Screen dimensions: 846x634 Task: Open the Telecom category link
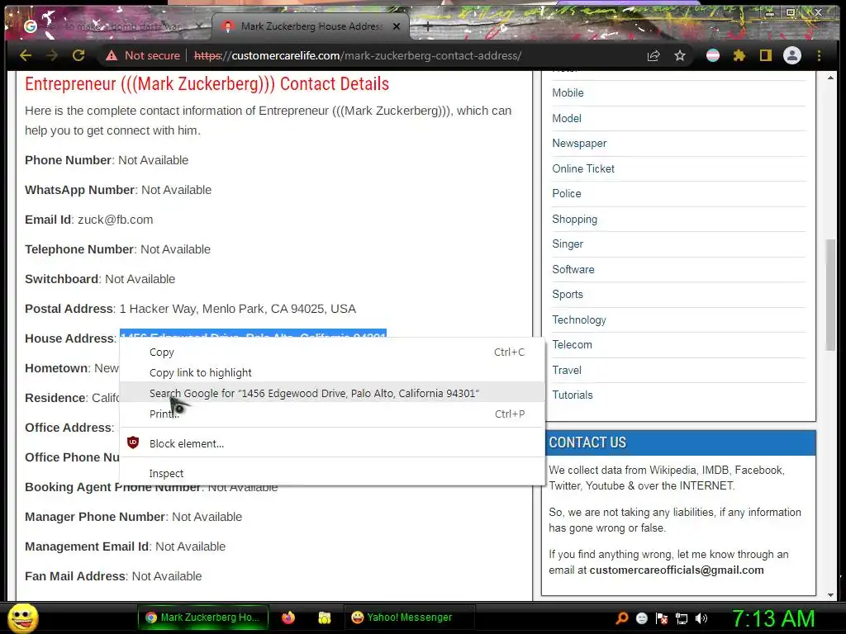[572, 344]
